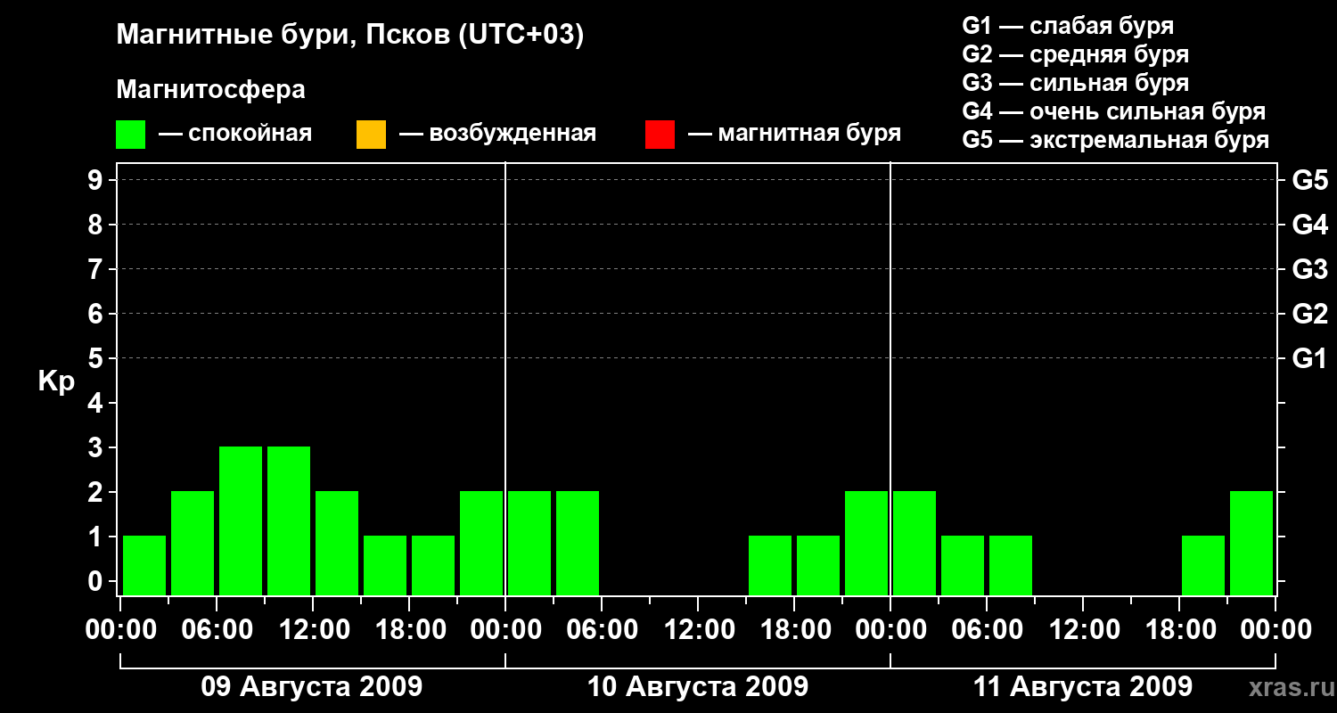Click the 'G4 — очень сильная буря' legend line
This screenshot has height=713, width=1337.
(x=1114, y=111)
